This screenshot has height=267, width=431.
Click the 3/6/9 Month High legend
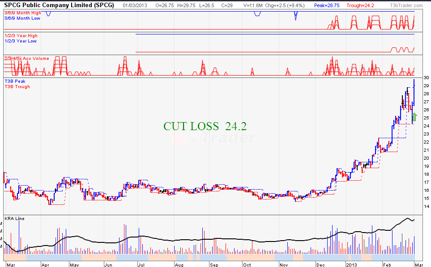pyautogui.click(x=22, y=13)
